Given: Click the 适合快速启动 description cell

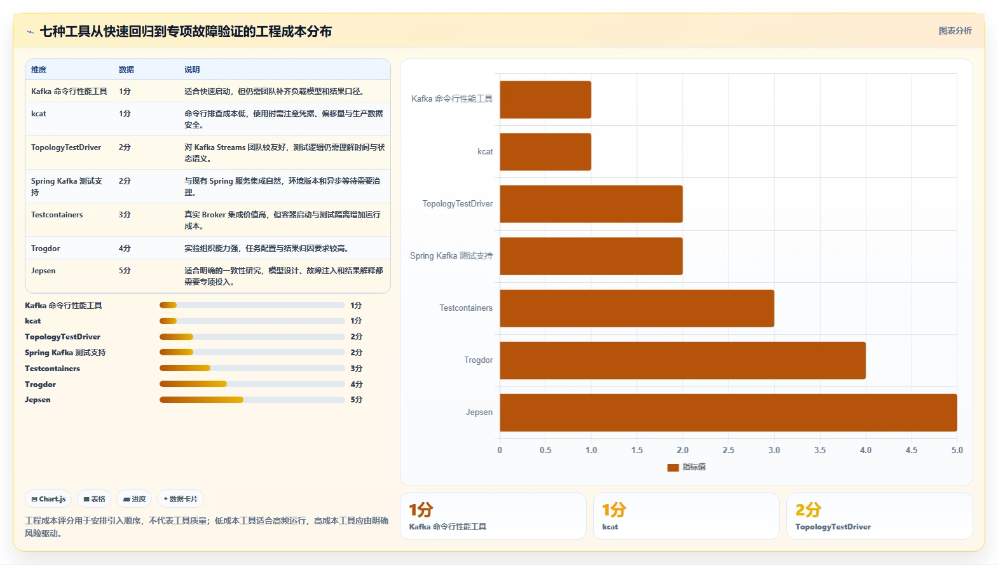Looking at the screenshot, I should [x=275, y=92].
